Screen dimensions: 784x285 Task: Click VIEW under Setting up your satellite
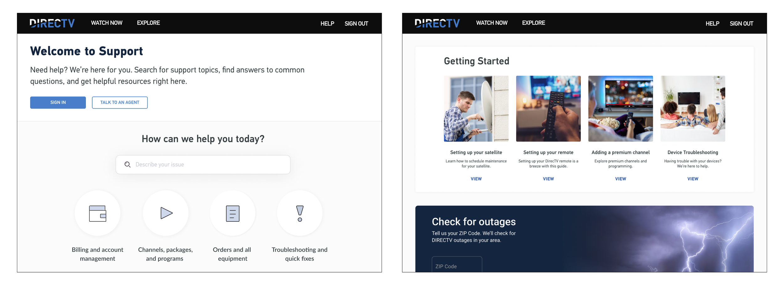(x=476, y=179)
